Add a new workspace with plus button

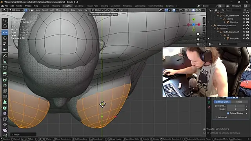(x=177, y=6)
